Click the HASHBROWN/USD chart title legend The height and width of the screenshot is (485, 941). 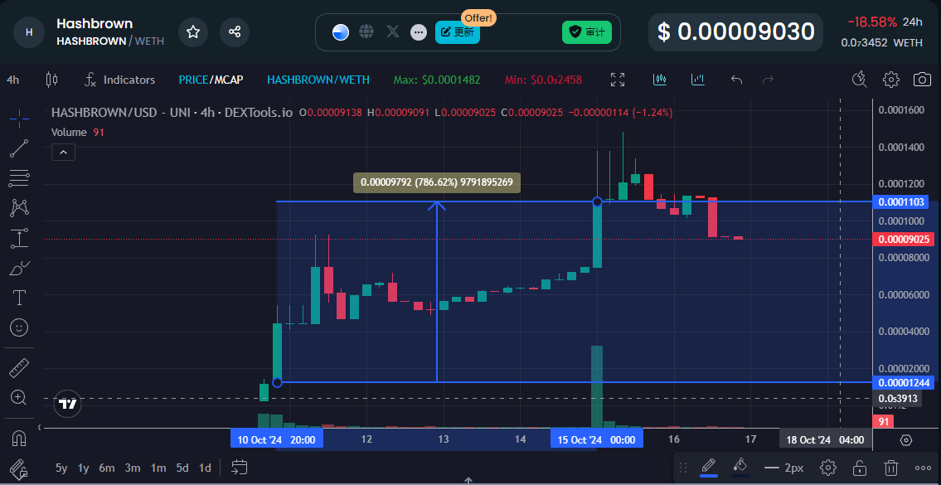(x=172, y=112)
